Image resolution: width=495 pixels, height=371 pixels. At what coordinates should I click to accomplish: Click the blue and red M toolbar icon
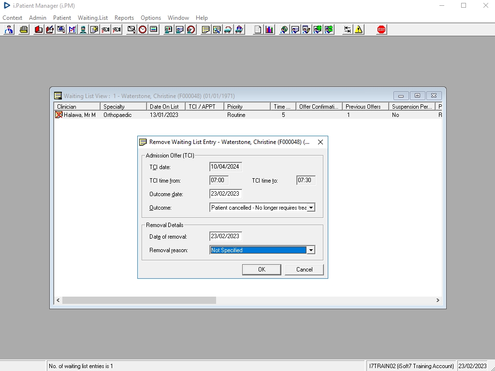[72, 29]
